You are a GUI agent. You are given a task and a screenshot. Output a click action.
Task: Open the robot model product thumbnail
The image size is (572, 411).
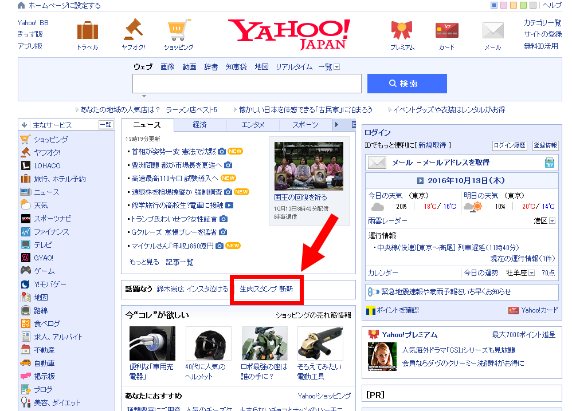pos(264,343)
